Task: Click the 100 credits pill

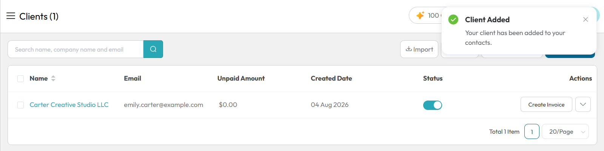Action: coord(426,15)
